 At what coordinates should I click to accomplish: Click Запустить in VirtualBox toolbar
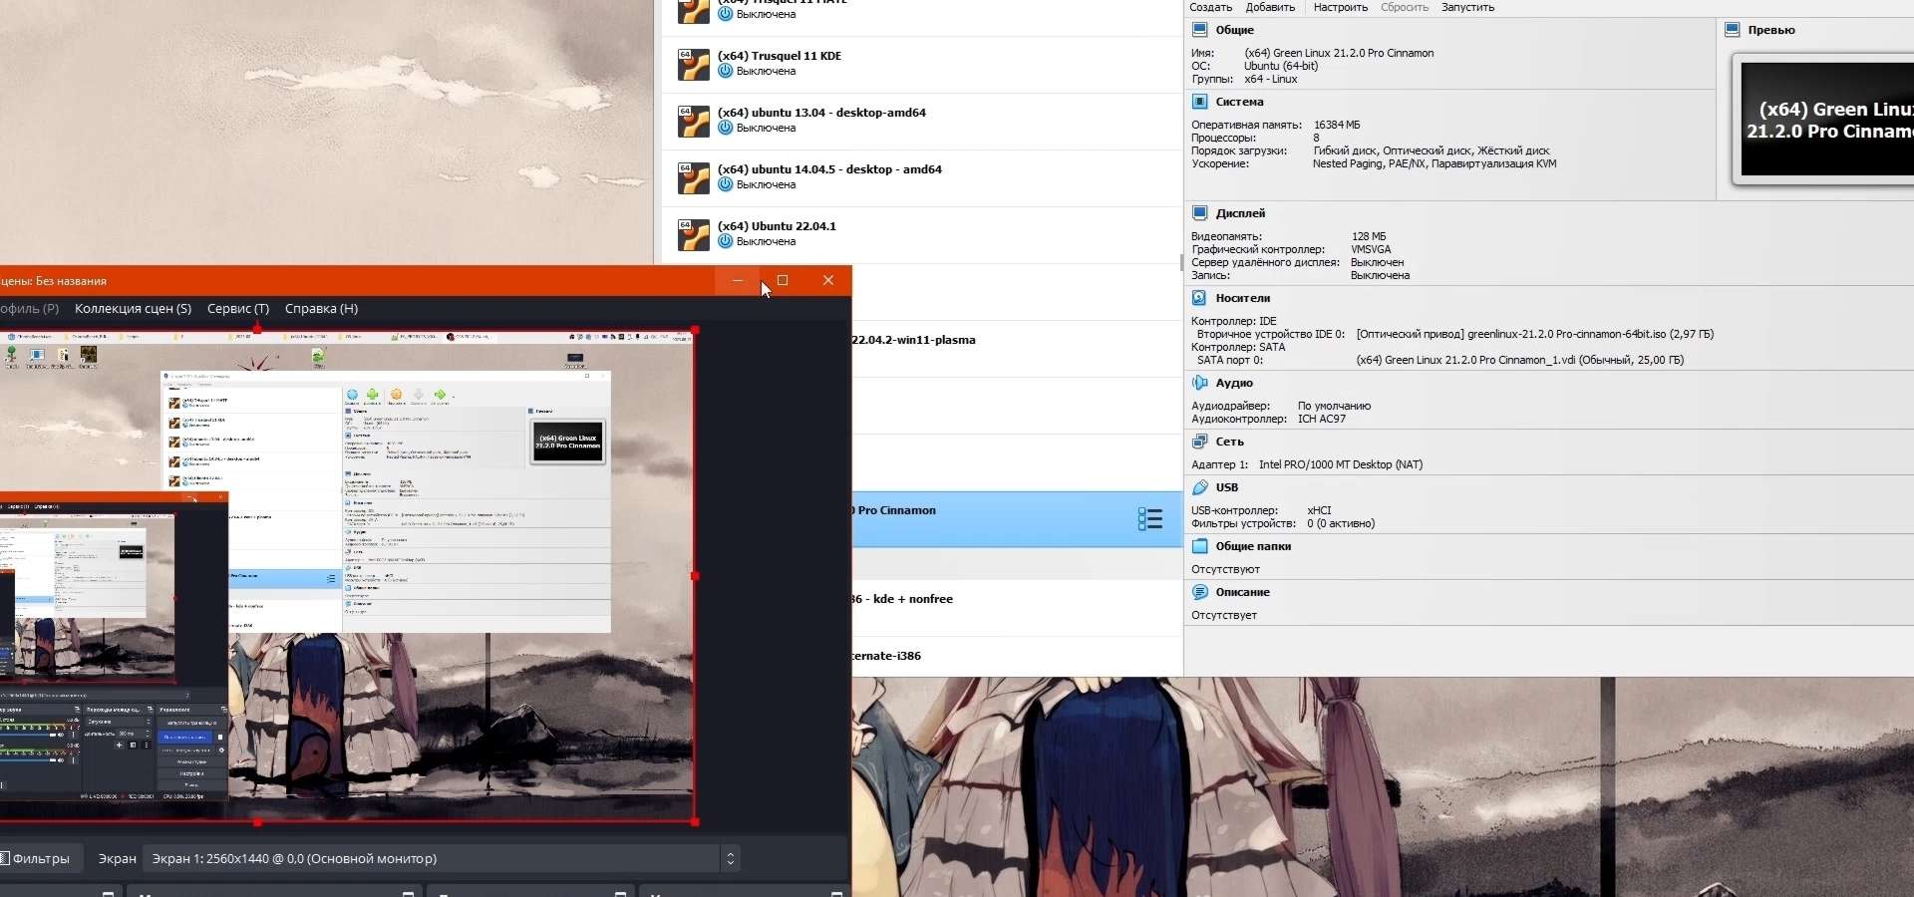1467,7
